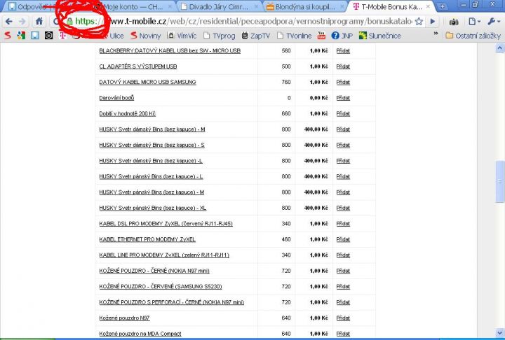Open BLACKBERRY datový kabel USB item
Screen dimensions: 505x340
[x=170, y=51]
